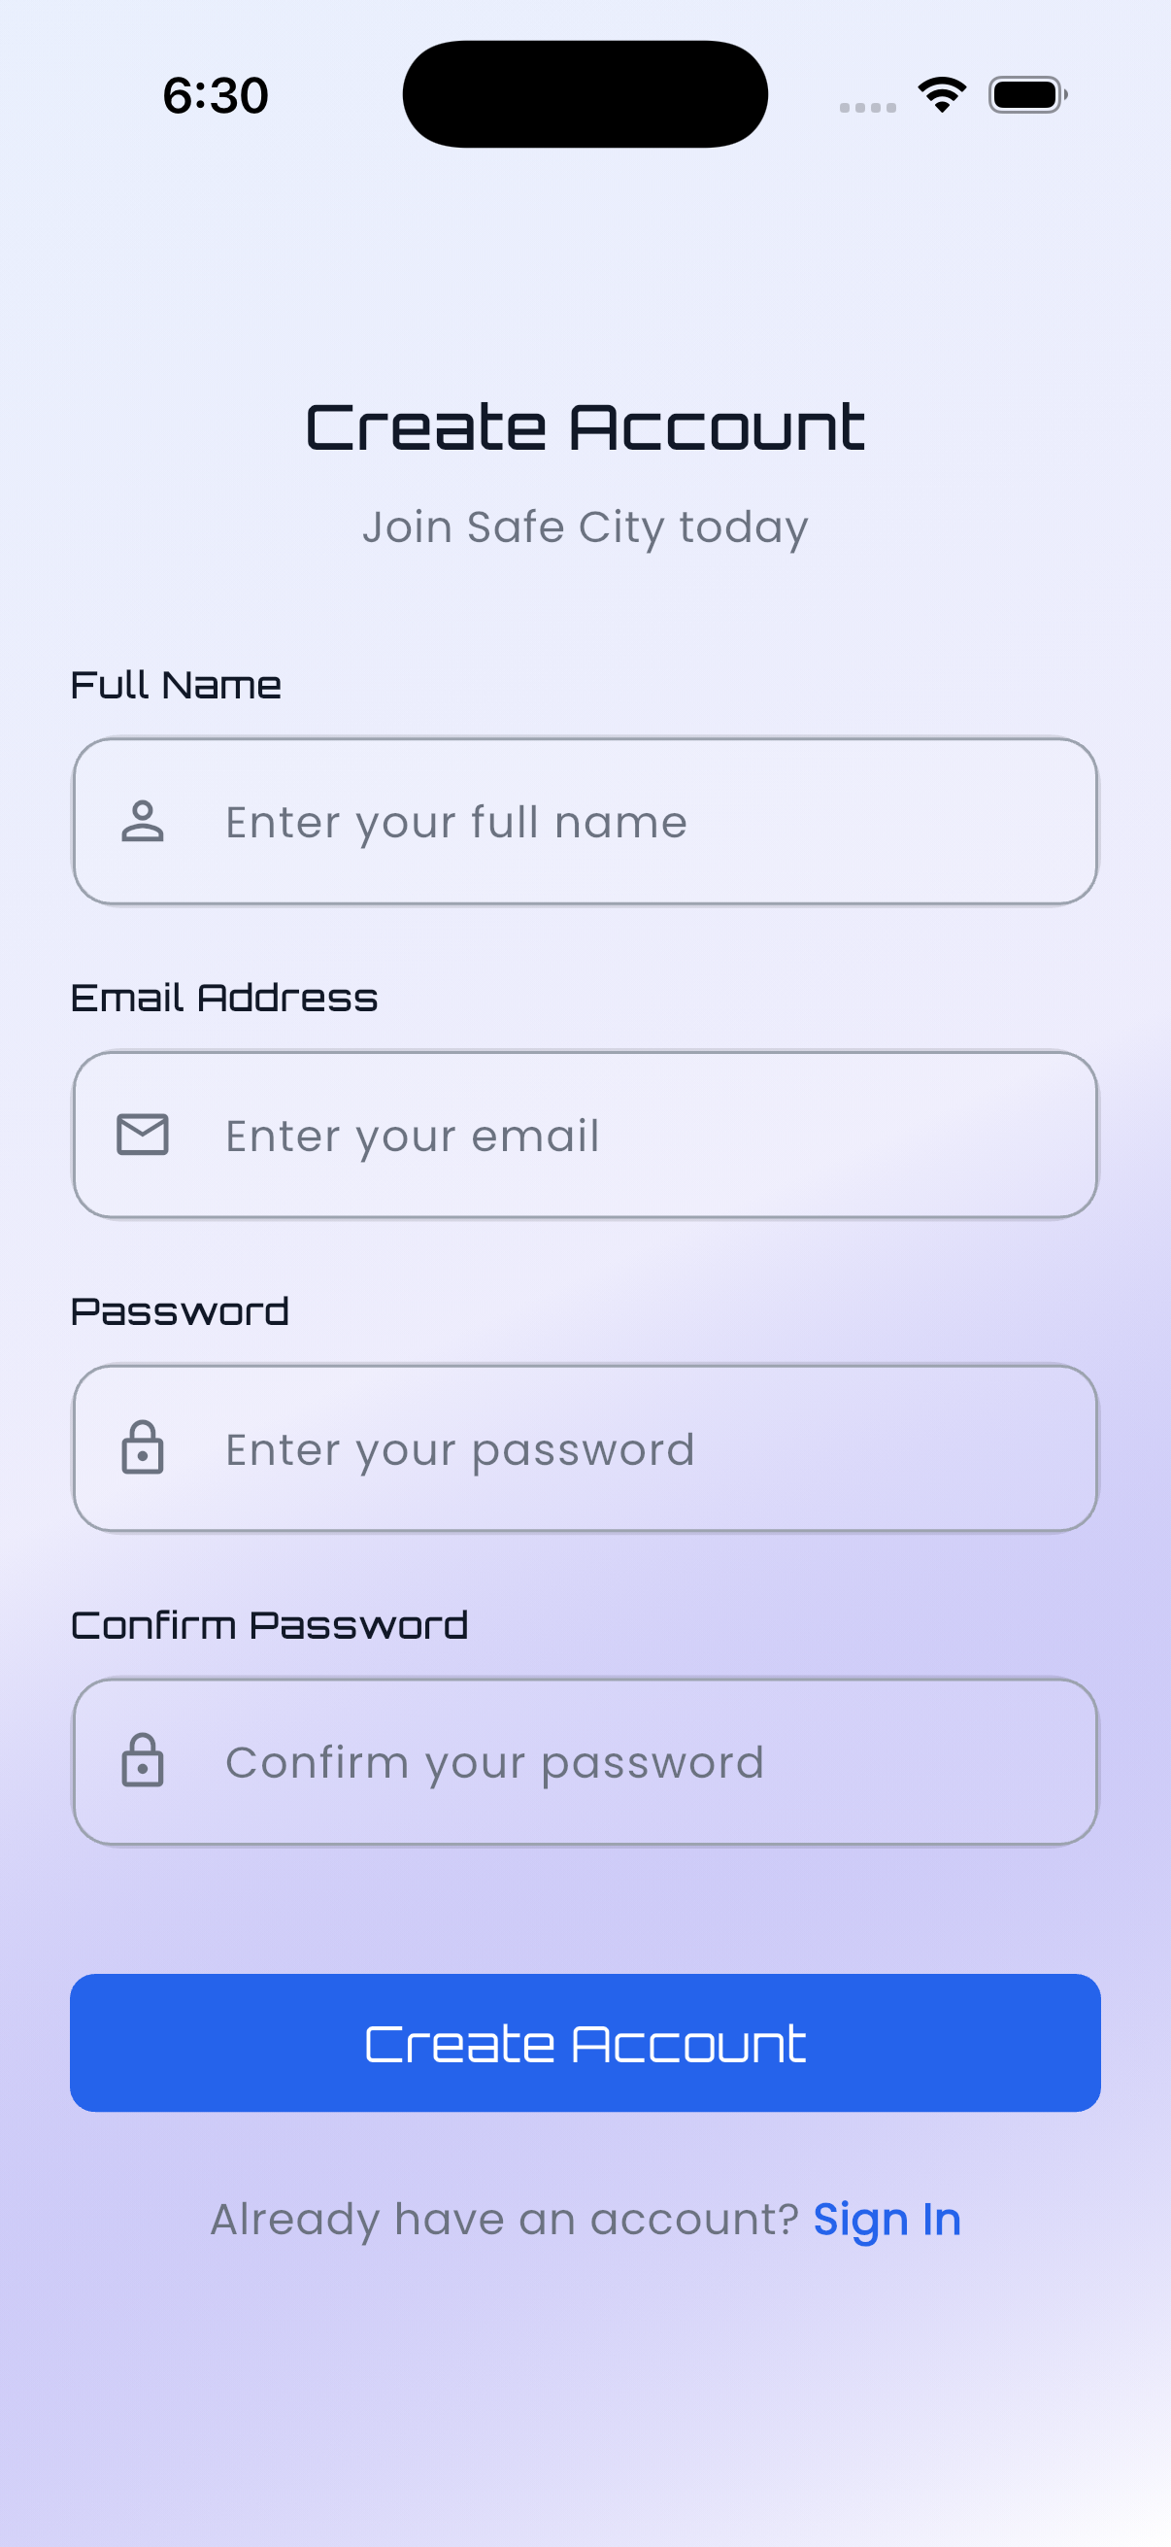Tap the 6:30 clock in status bar

click(216, 96)
